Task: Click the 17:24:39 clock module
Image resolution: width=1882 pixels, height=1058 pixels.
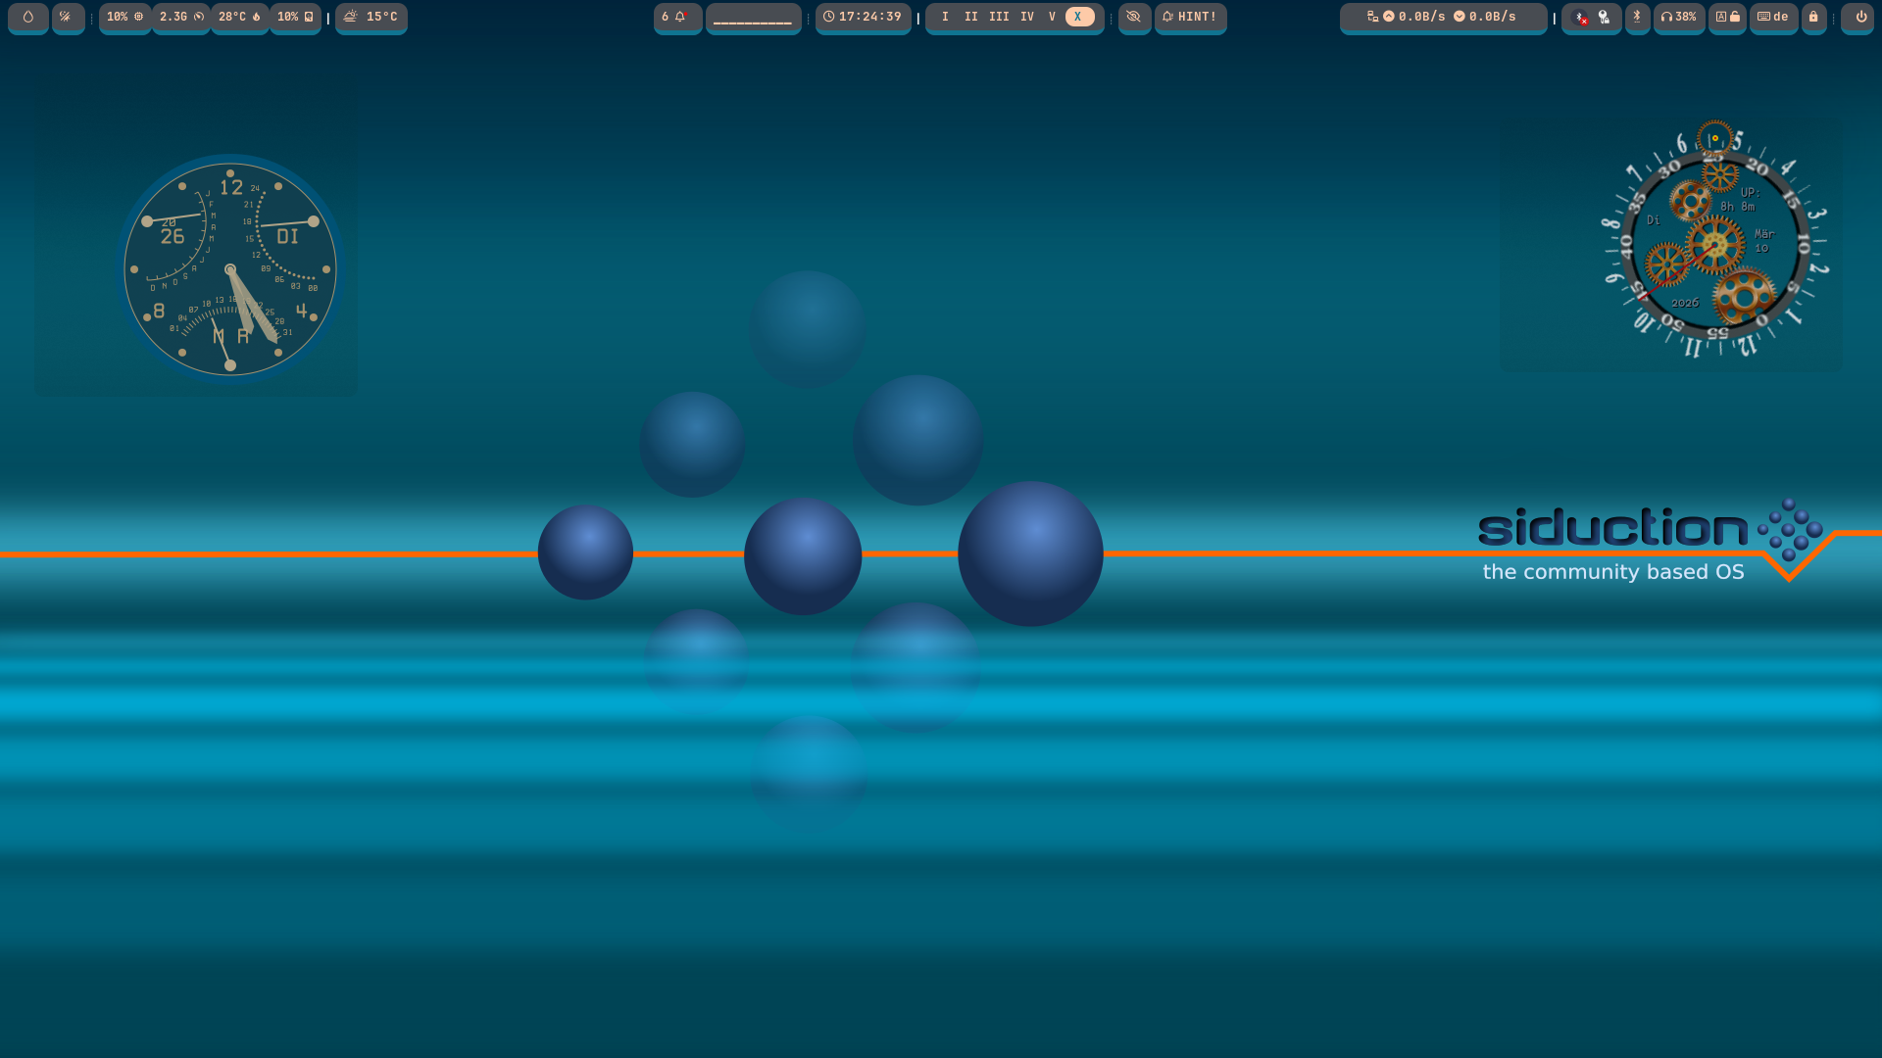Action: [863, 17]
